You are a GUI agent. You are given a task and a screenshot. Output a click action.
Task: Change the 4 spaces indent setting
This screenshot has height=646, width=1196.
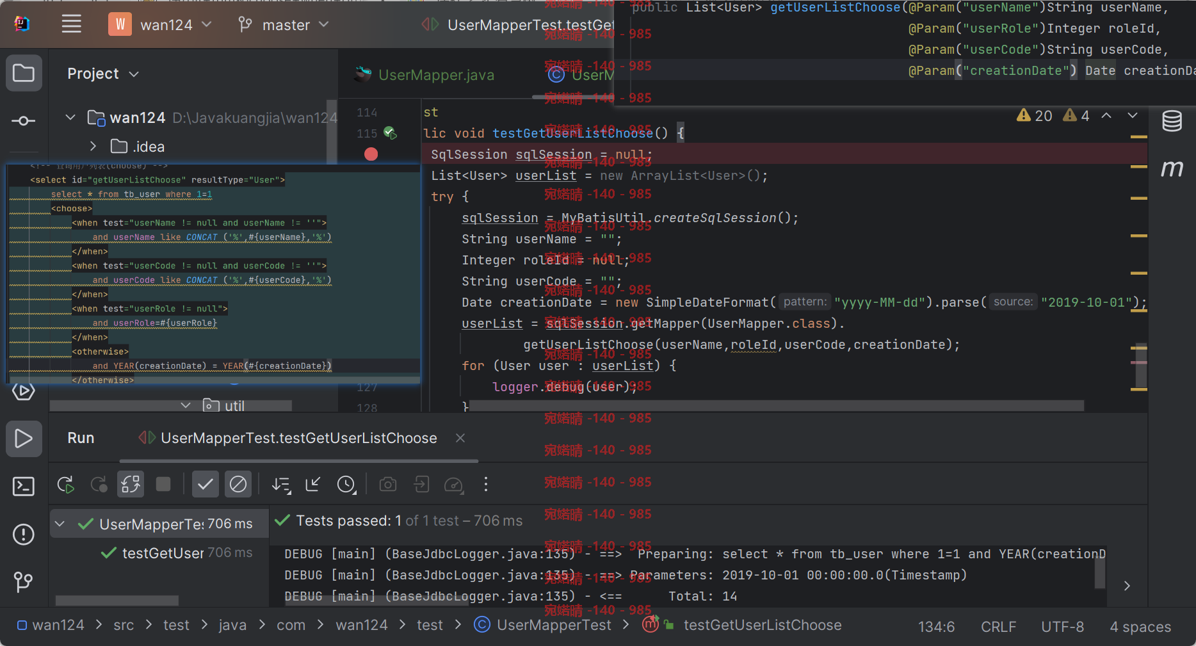1140,627
